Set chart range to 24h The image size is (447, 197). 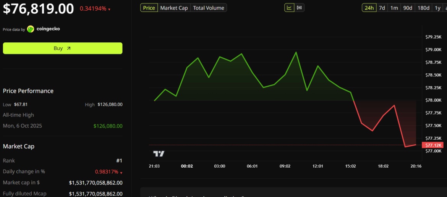(x=369, y=8)
